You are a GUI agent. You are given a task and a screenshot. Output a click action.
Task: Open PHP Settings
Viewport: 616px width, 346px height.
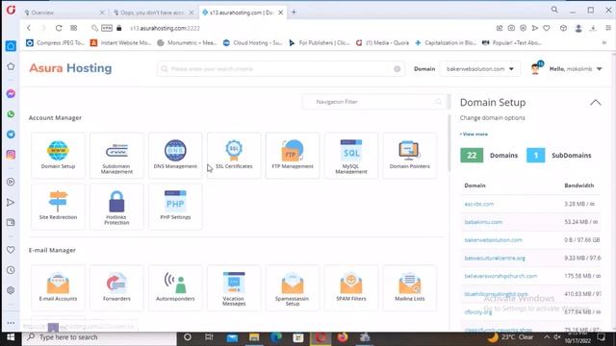pos(175,207)
